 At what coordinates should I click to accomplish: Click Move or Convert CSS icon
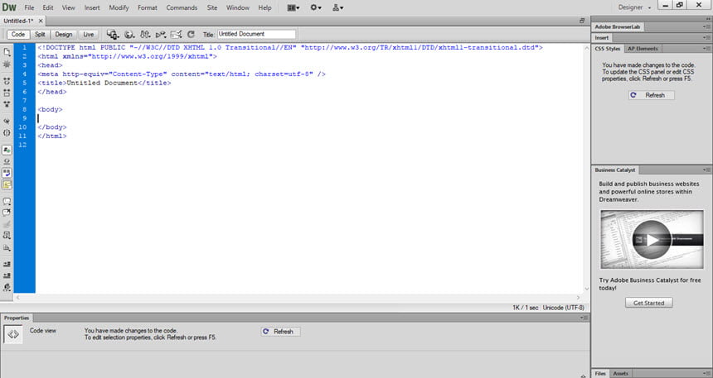[x=7, y=248]
